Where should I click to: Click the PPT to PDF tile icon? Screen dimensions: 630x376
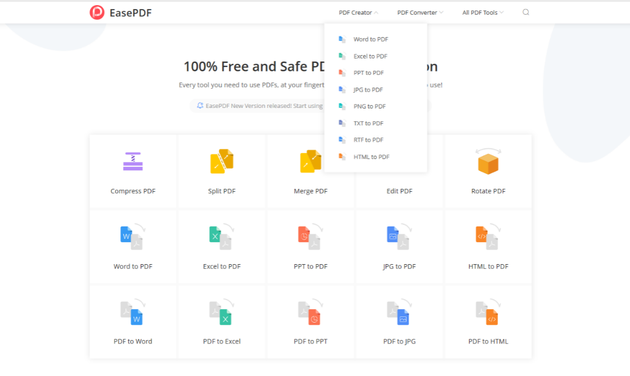click(310, 237)
